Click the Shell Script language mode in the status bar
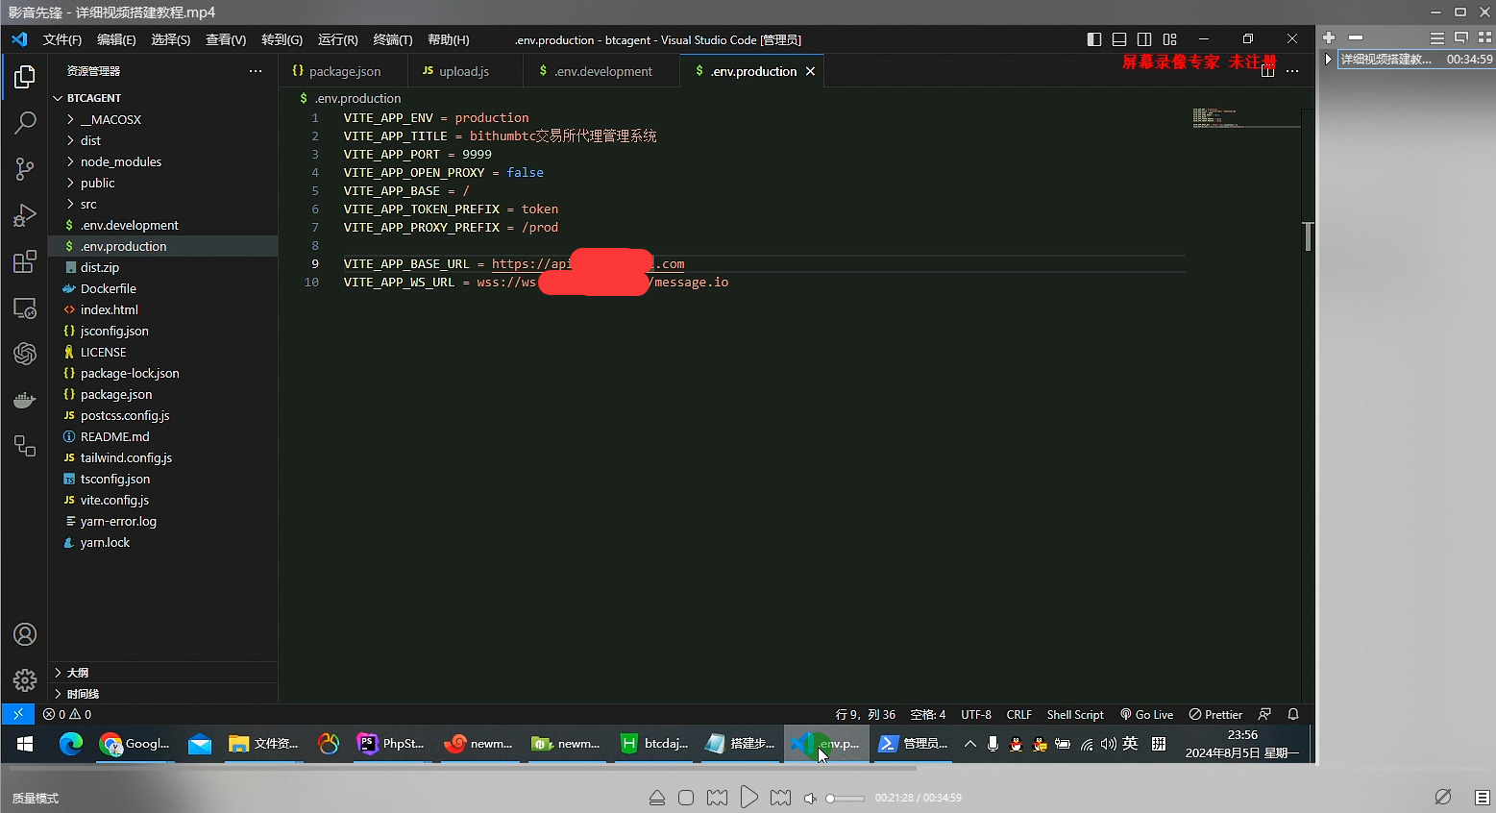 point(1075,714)
